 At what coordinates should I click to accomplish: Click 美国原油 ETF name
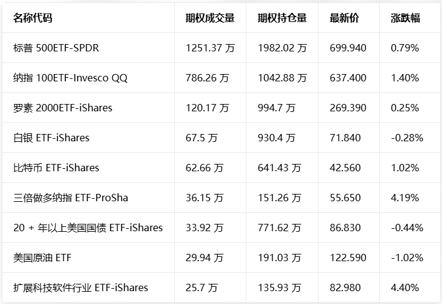tap(42, 258)
